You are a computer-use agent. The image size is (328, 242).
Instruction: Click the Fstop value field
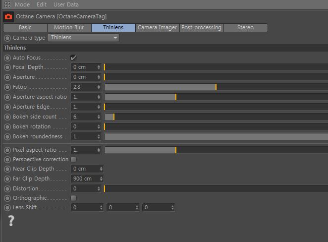tap(86, 87)
